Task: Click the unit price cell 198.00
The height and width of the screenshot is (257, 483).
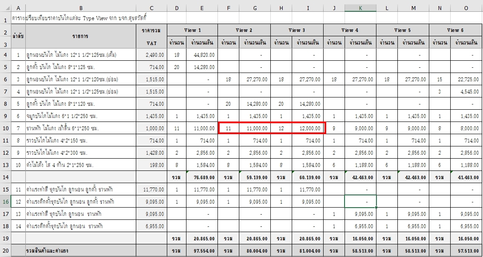Action: coord(151,165)
